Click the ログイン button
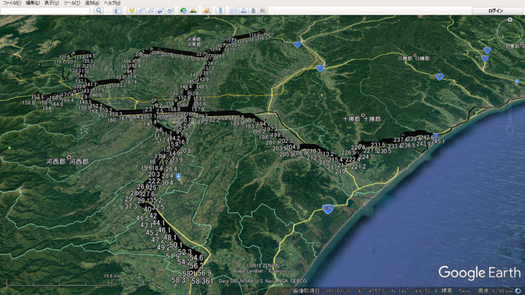 coord(496,11)
